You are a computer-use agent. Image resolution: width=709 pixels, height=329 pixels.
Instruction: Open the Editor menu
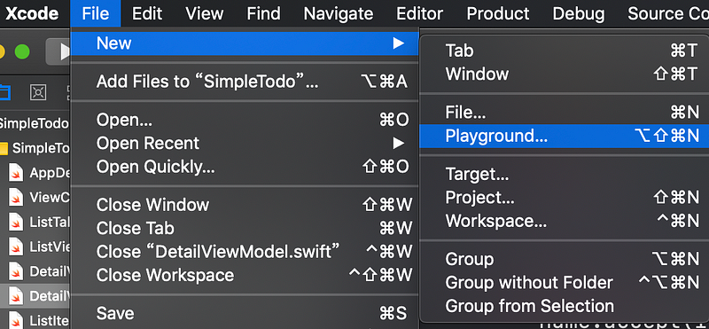[419, 13]
